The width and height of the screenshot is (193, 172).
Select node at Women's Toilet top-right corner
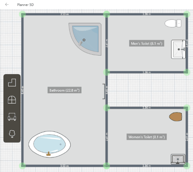[x=187, y=108]
